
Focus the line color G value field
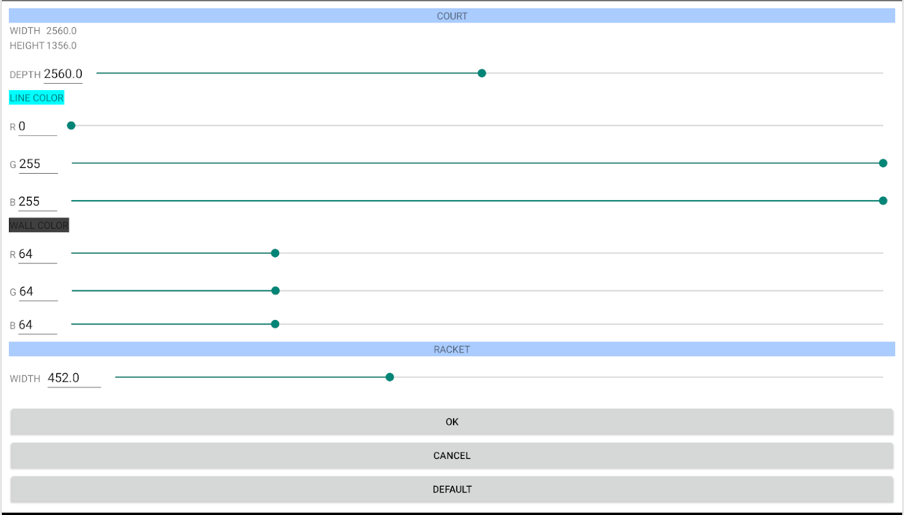click(x=38, y=164)
